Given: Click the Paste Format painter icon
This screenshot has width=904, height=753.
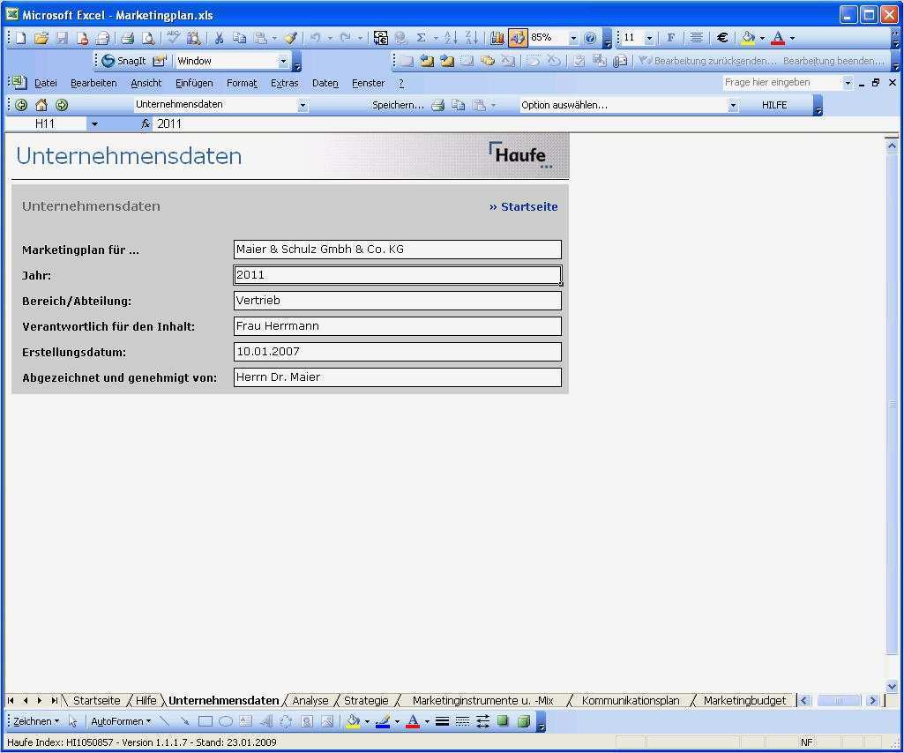Looking at the screenshot, I should coord(292,38).
